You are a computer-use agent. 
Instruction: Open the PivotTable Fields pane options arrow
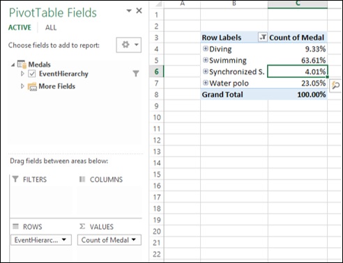pyautogui.click(x=129, y=10)
